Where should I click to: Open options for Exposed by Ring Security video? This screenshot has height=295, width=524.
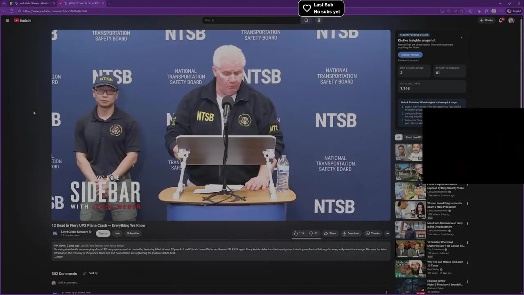(468, 185)
